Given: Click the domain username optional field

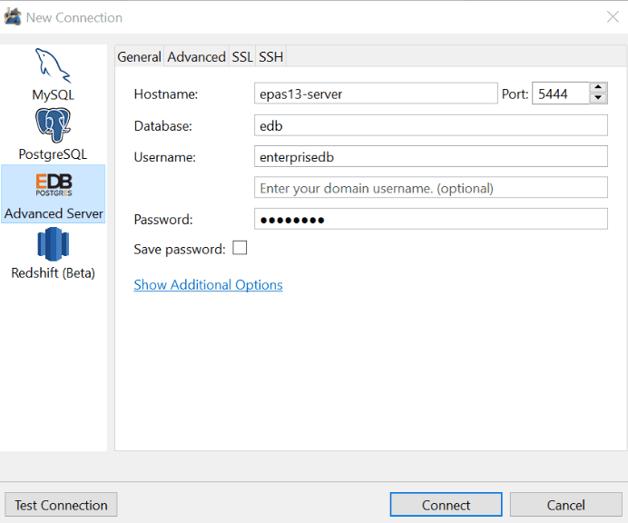Looking at the screenshot, I should pyautogui.click(x=430, y=188).
